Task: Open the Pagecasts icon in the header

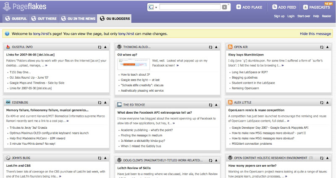Action: (x=305, y=7)
